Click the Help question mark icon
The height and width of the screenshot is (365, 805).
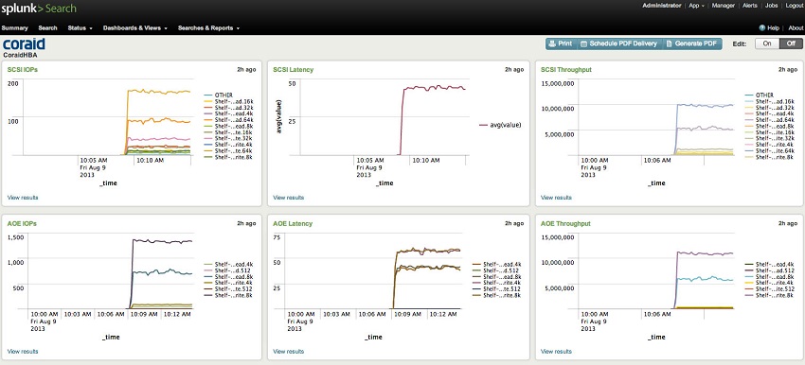point(761,28)
